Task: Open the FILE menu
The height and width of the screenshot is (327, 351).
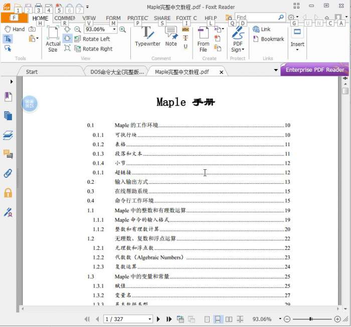Action: [x=15, y=18]
